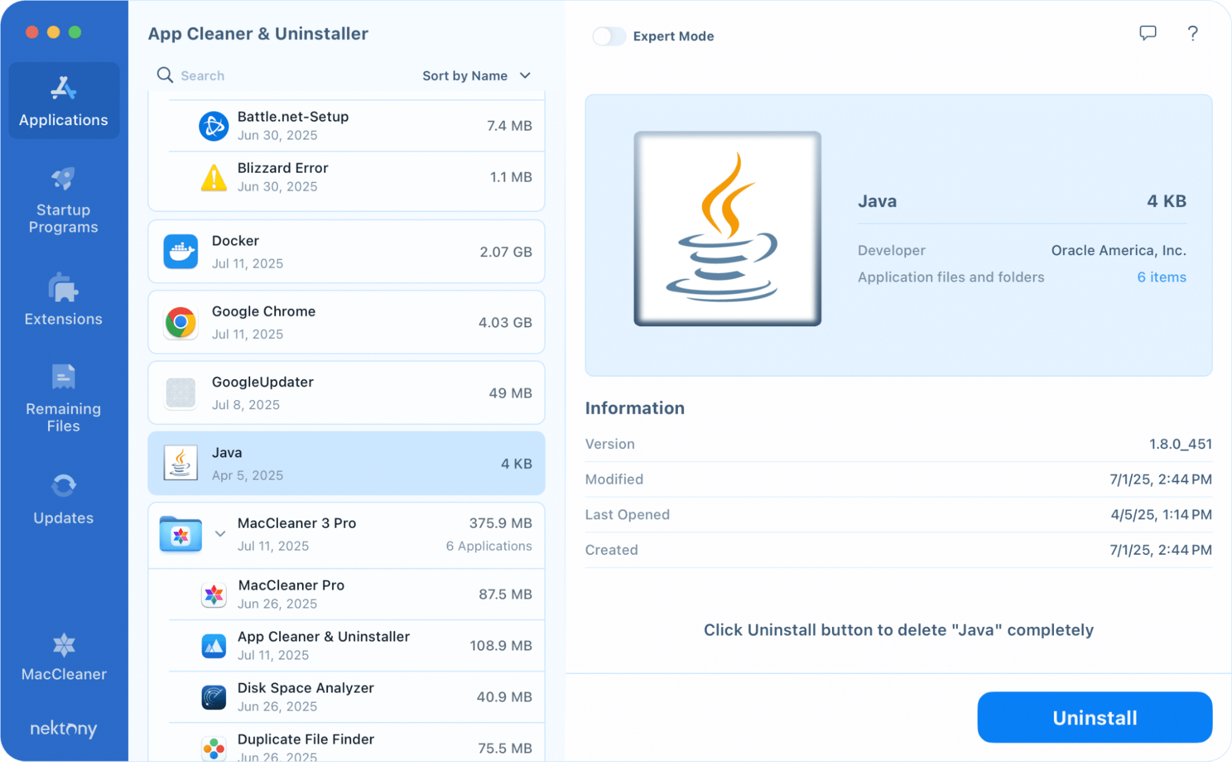The image size is (1232, 762).
Task: Click the search magnifier icon
Action: 165,75
